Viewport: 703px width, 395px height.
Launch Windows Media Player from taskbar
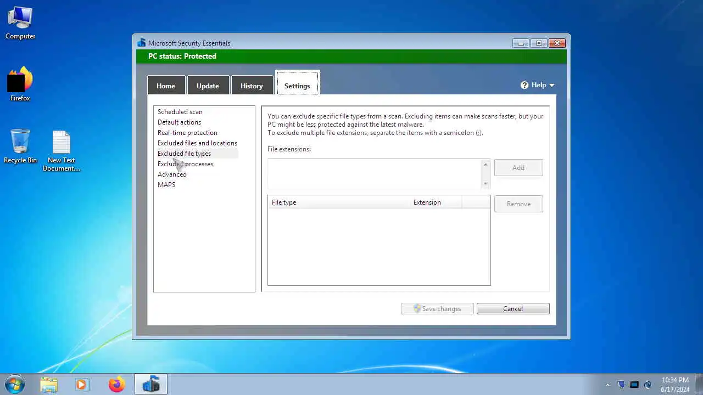[x=82, y=385]
